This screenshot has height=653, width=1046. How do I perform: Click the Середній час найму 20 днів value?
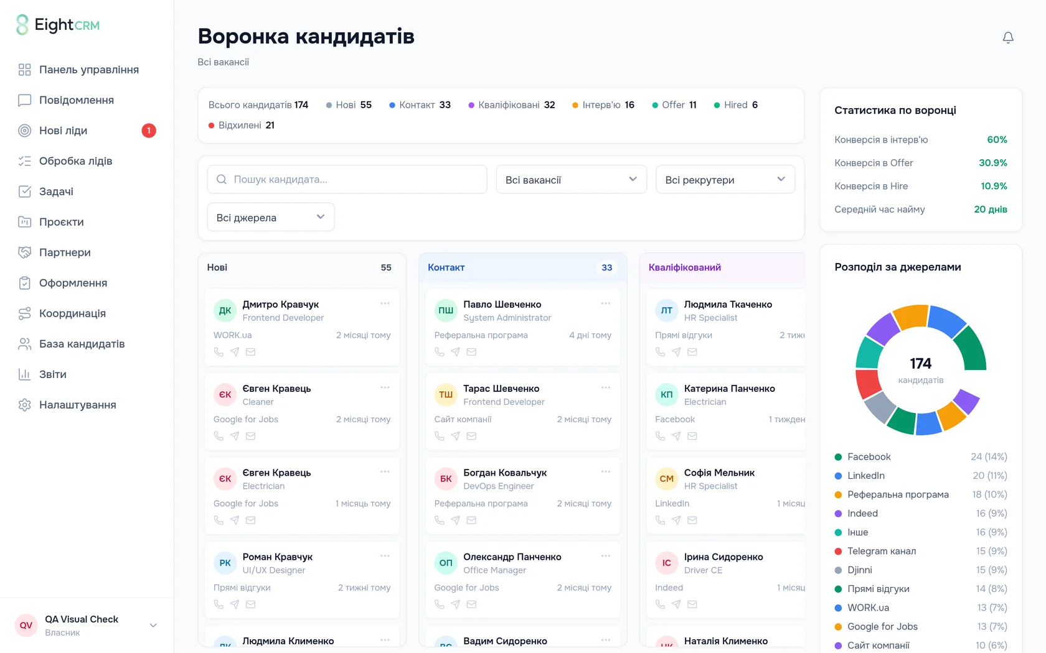pos(991,210)
